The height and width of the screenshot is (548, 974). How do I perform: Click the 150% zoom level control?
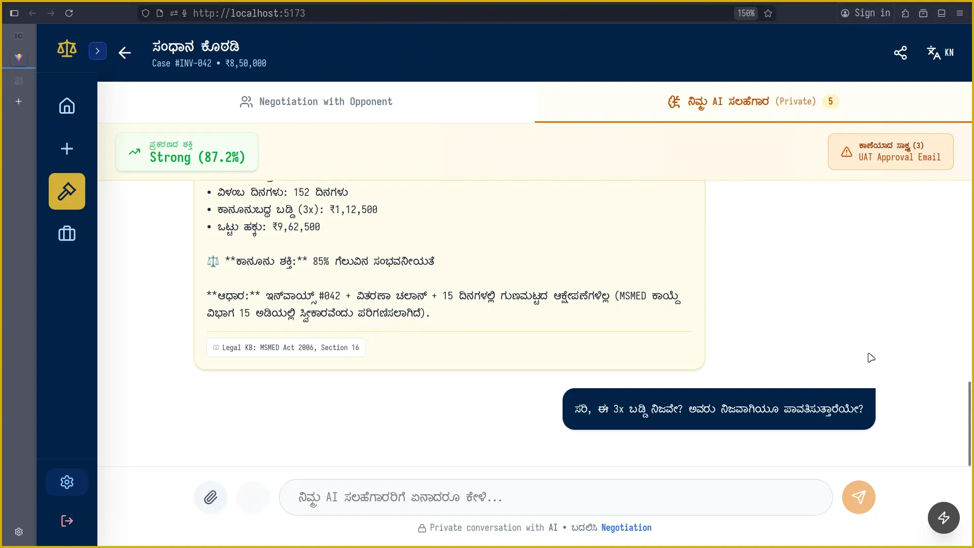click(745, 13)
